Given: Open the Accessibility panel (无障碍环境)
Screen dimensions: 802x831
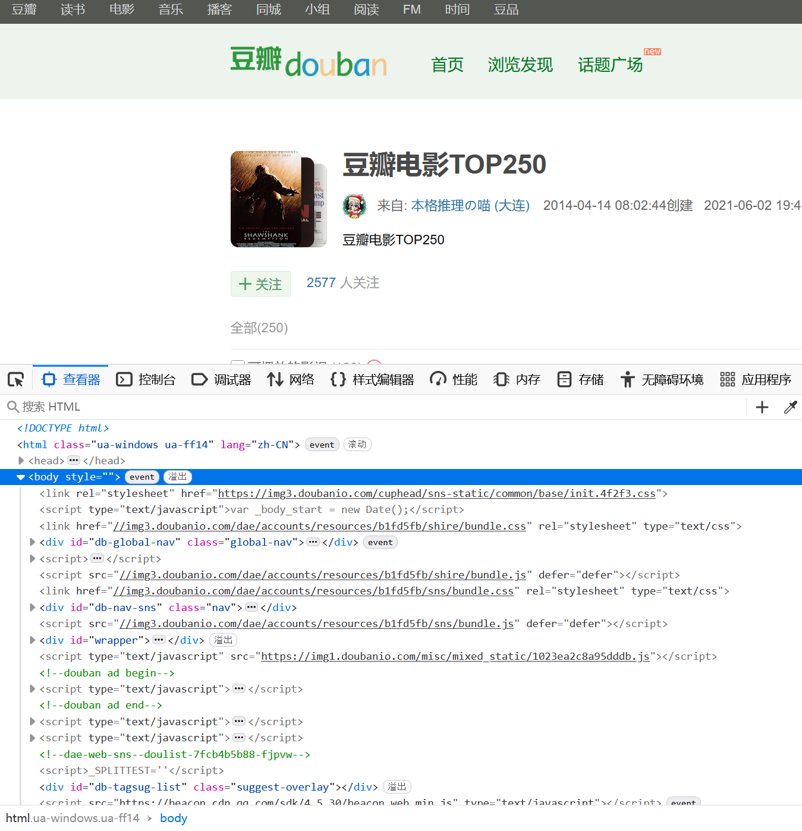Looking at the screenshot, I should [x=662, y=379].
